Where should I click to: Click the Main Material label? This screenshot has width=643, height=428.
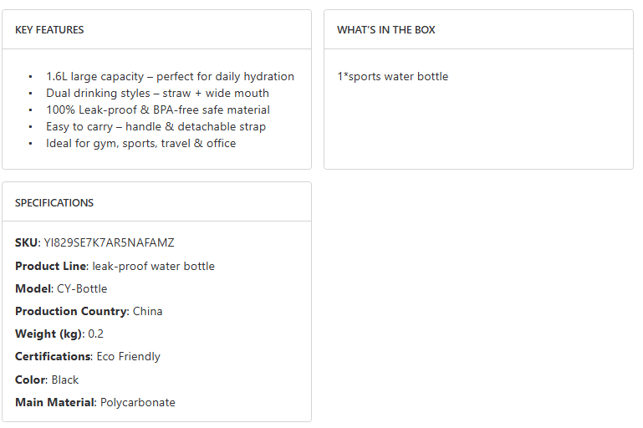pos(54,403)
